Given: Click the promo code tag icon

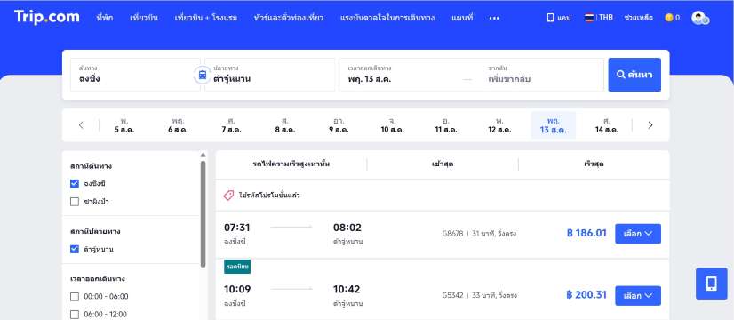Looking at the screenshot, I should [x=228, y=196].
